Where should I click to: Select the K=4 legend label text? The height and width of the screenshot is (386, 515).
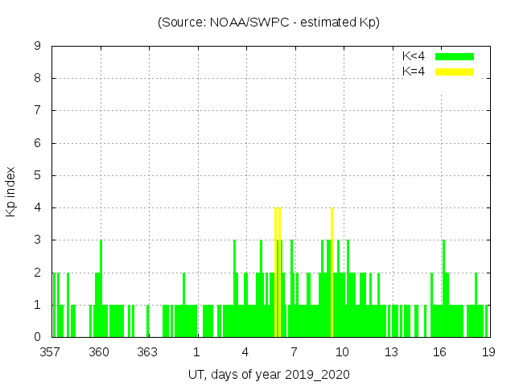(414, 72)
